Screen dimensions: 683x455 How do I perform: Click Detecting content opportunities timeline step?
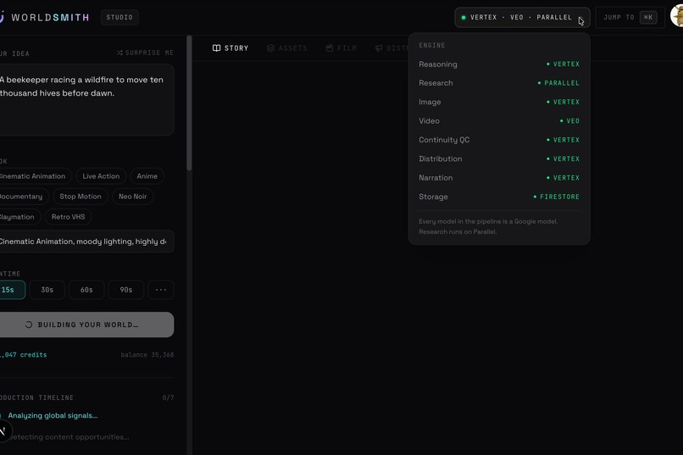point(69,436)
